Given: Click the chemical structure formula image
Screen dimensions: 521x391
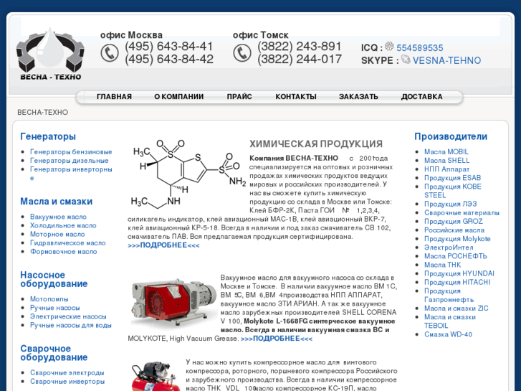Looking at the screenshot, I should click(x=188, y=174).
